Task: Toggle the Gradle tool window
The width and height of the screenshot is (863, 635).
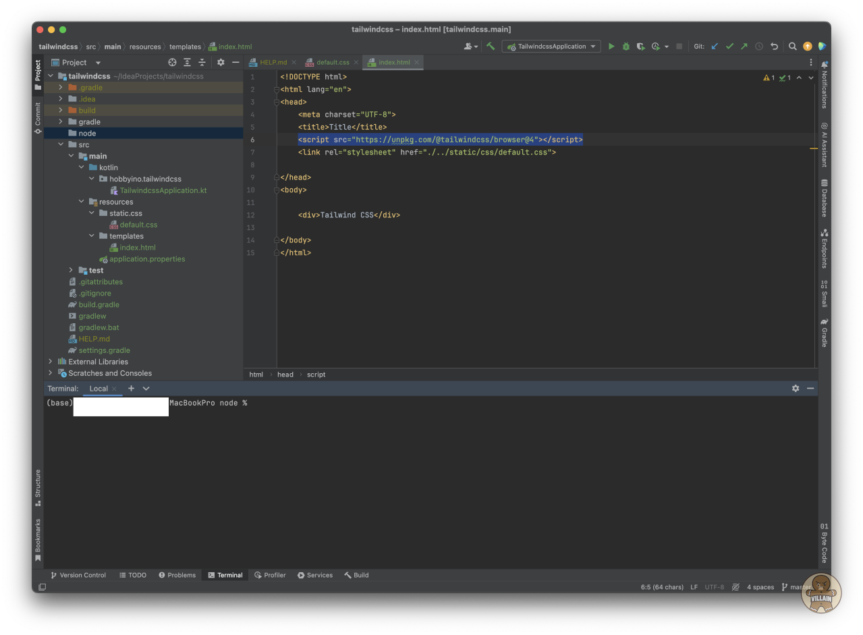Action: tap(824, 333)
